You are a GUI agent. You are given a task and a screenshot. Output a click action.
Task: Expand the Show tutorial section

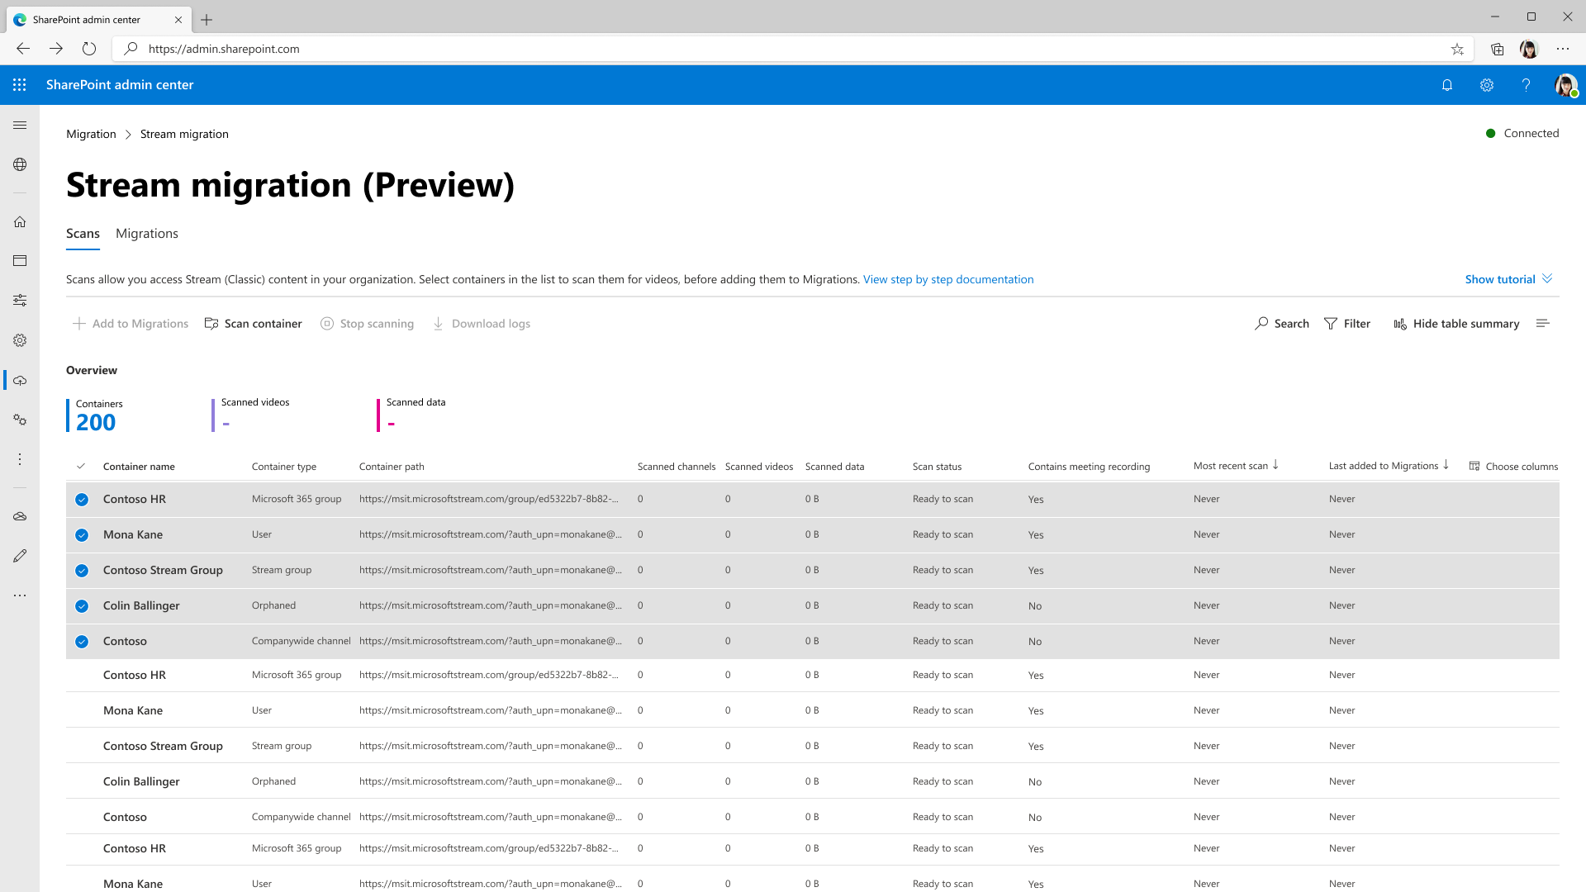(1508, 279)
